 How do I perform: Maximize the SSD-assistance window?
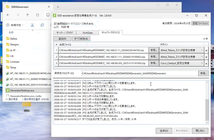(x=197, y=16)
